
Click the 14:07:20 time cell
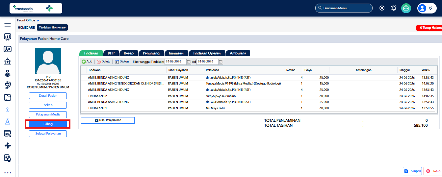click(428, 84)
